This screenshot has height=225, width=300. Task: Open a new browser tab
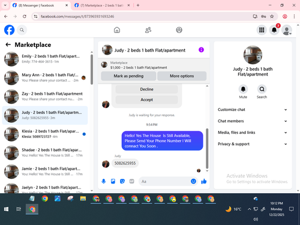tap(138, 5)
